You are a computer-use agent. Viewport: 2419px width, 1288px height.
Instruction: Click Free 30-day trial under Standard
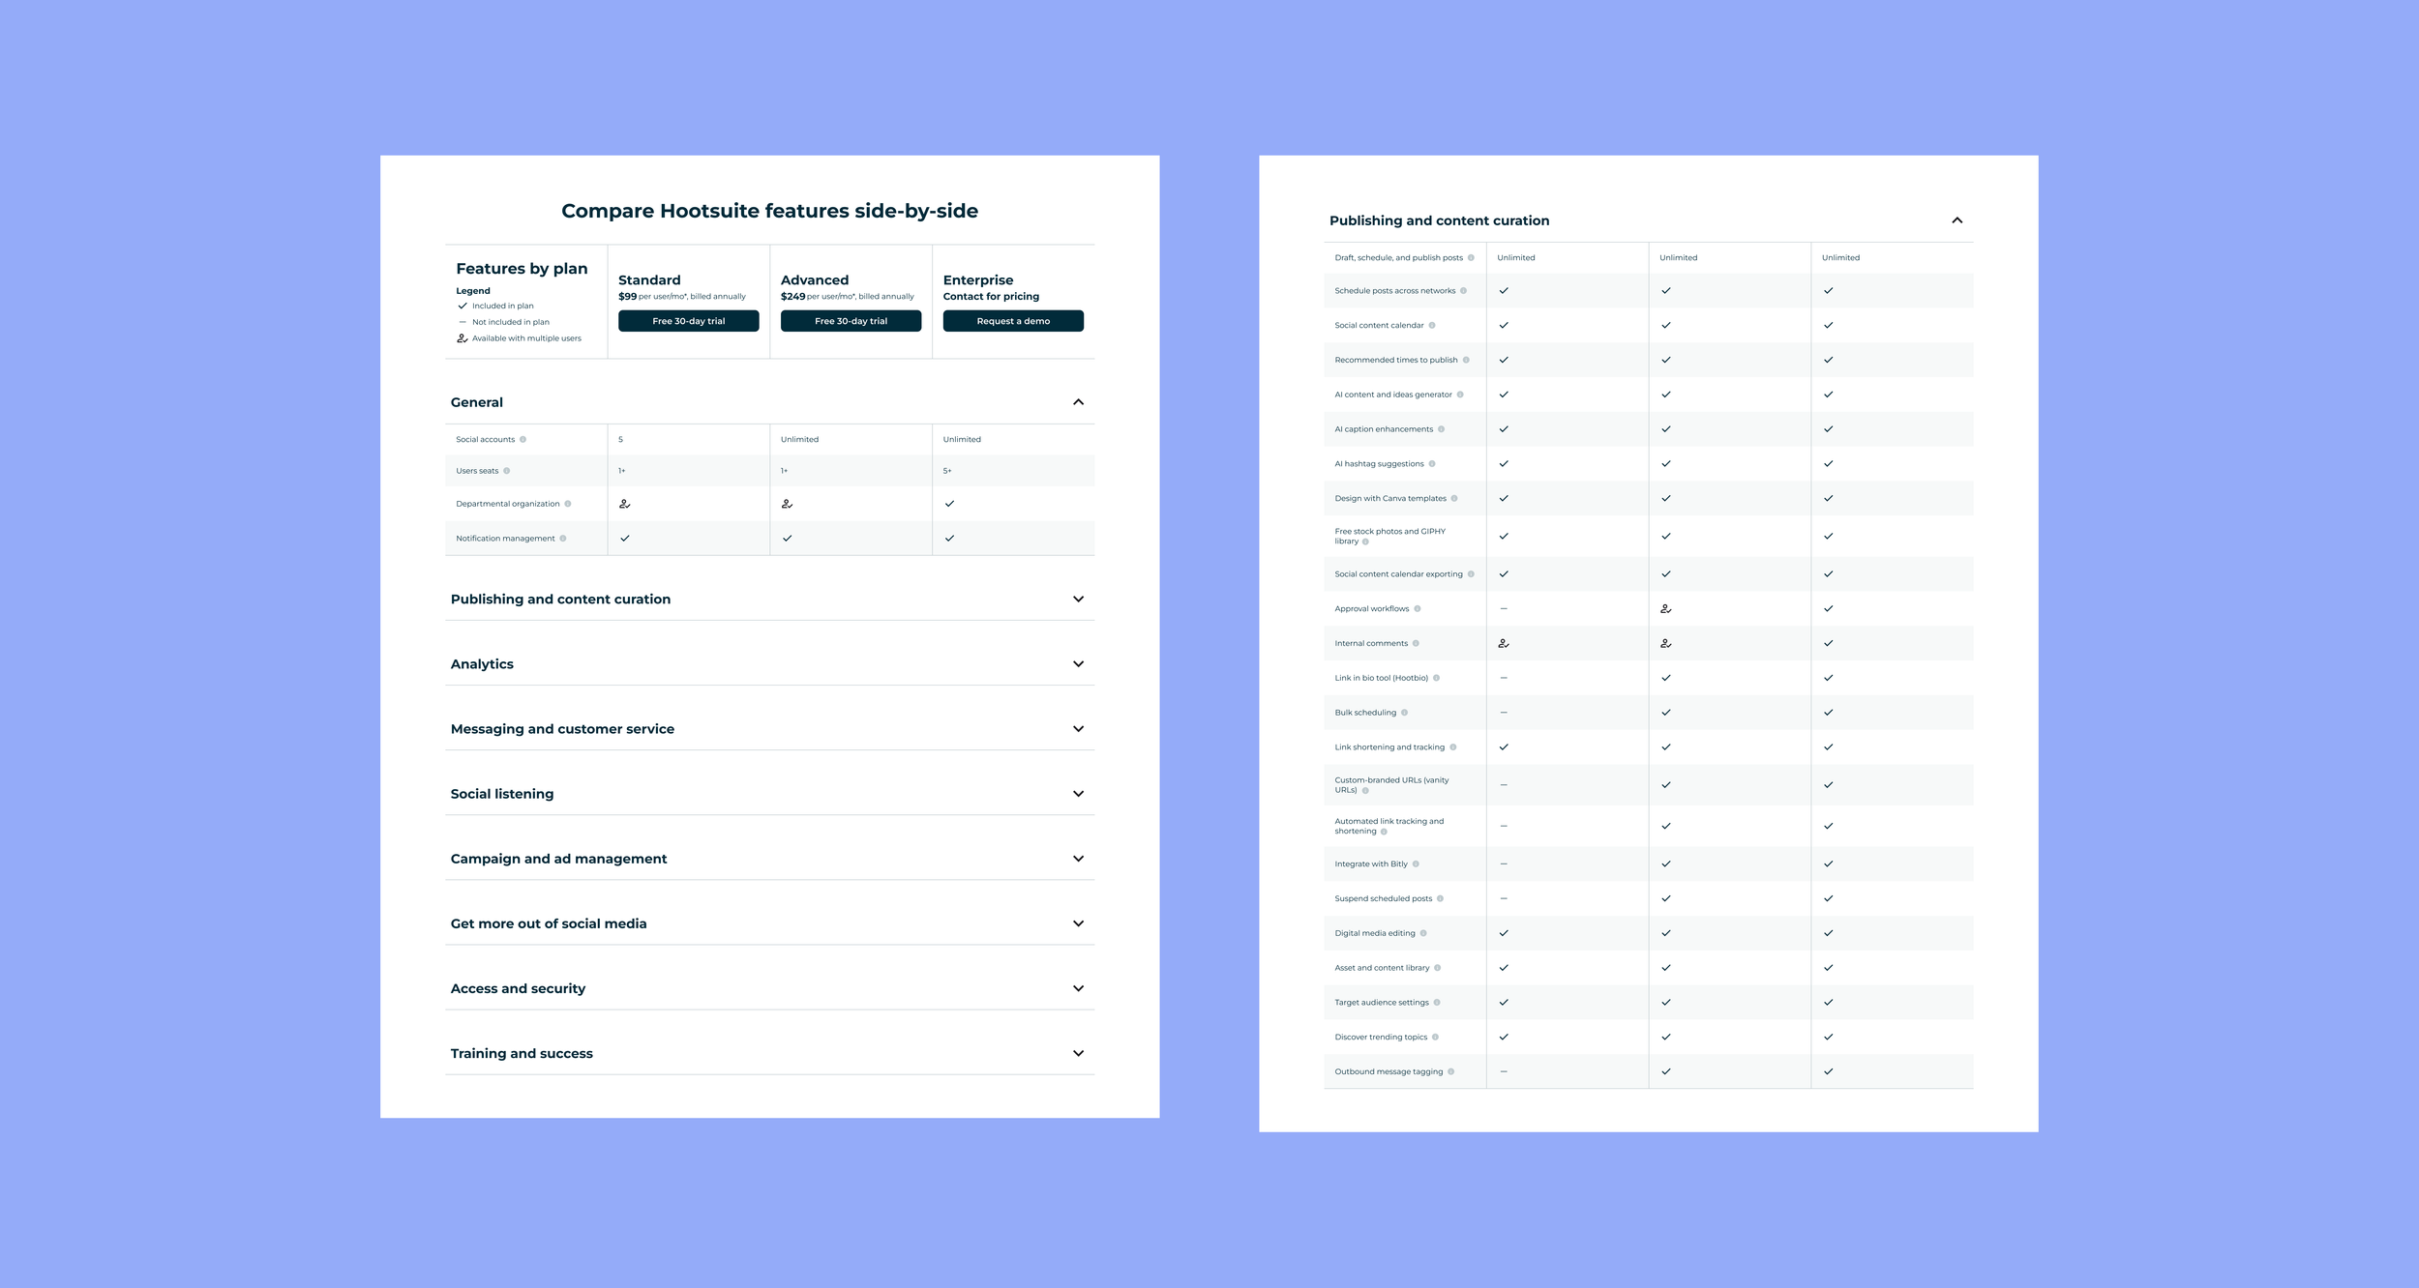[x=688, y=321]
